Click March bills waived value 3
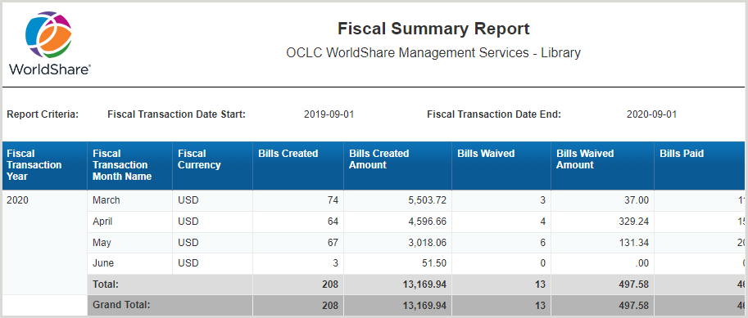The height and width of the screenshot is (318, 748). pos(542,200)
